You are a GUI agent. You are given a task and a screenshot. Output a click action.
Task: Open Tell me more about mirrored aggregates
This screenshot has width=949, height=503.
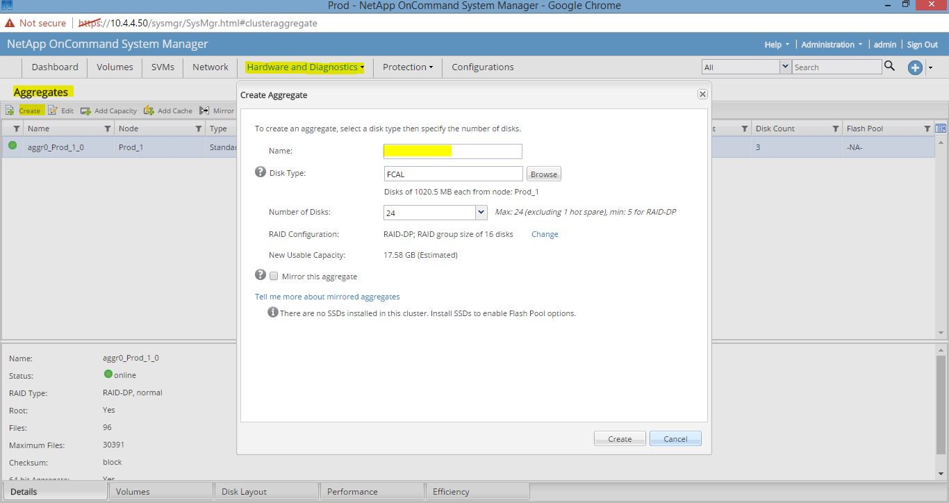pos(327,296)
